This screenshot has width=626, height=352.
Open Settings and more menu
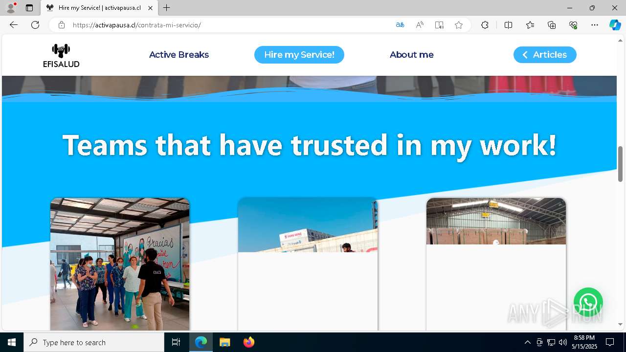point(595,25)
